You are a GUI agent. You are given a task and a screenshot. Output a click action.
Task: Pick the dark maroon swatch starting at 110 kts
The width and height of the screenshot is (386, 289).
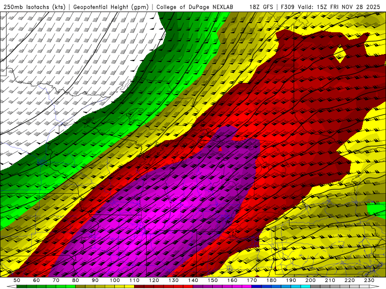tap(139, 287)
